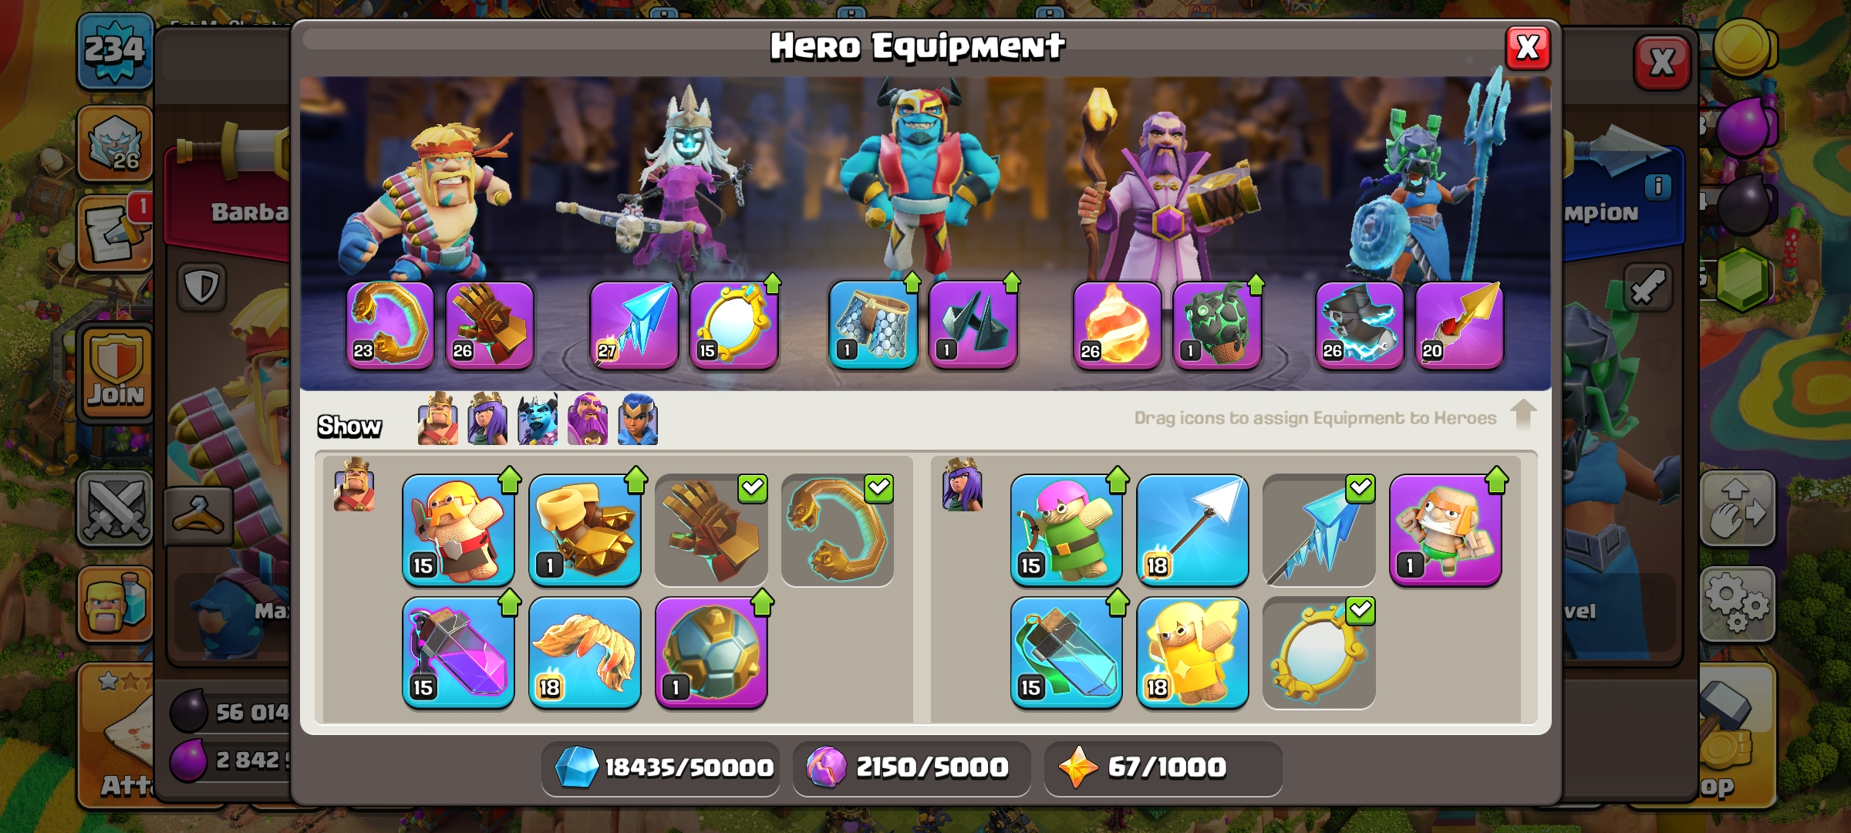Tap the upgrade arrow on Earthquake Boots
The width and height of the screenshot is (1851, 833).
coord(636,480)
